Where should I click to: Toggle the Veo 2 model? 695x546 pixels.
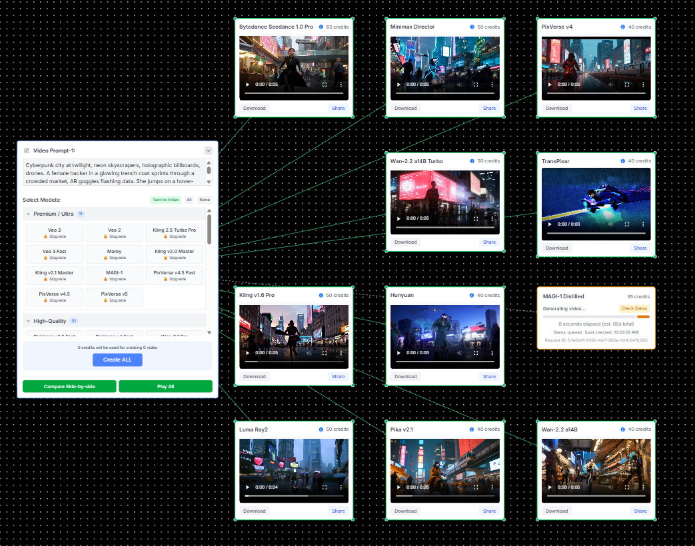115,233
